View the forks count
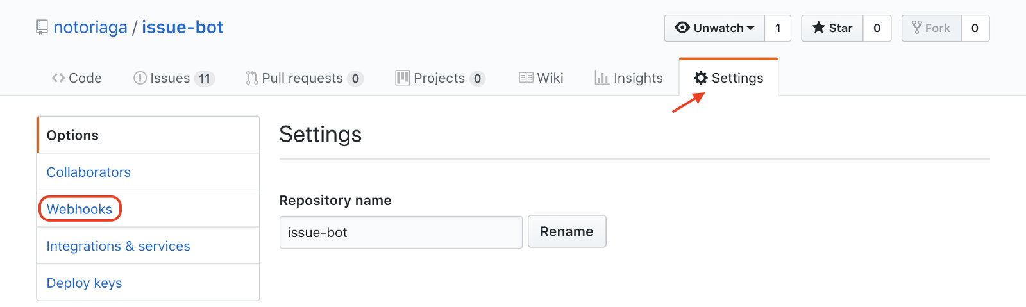Viewport: 1026px width, 307px height. (975, 28)
